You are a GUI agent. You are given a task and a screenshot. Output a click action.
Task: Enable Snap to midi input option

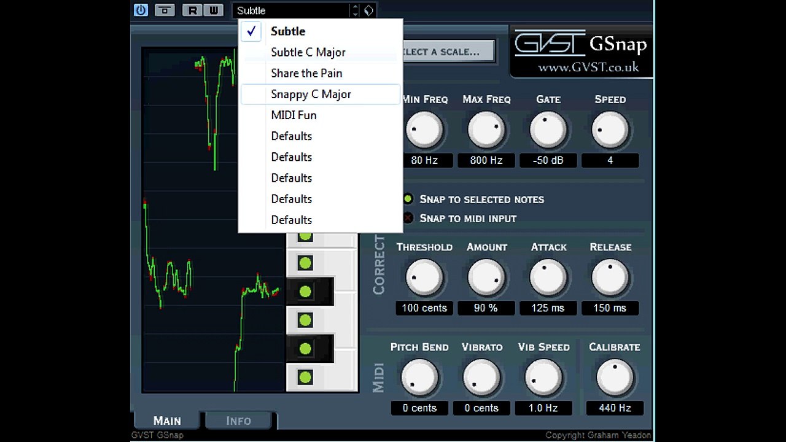(x=408, y=218)
